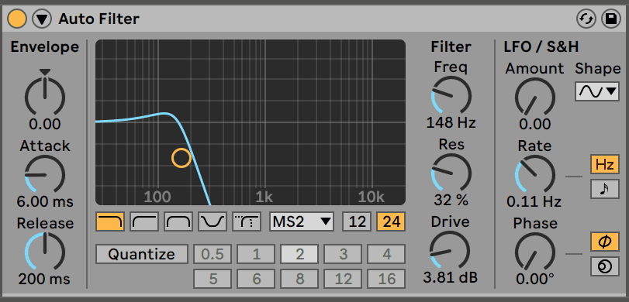Screen dimensions: 629x302
Task: Choose quantize value 5
Action: (213, 279)
